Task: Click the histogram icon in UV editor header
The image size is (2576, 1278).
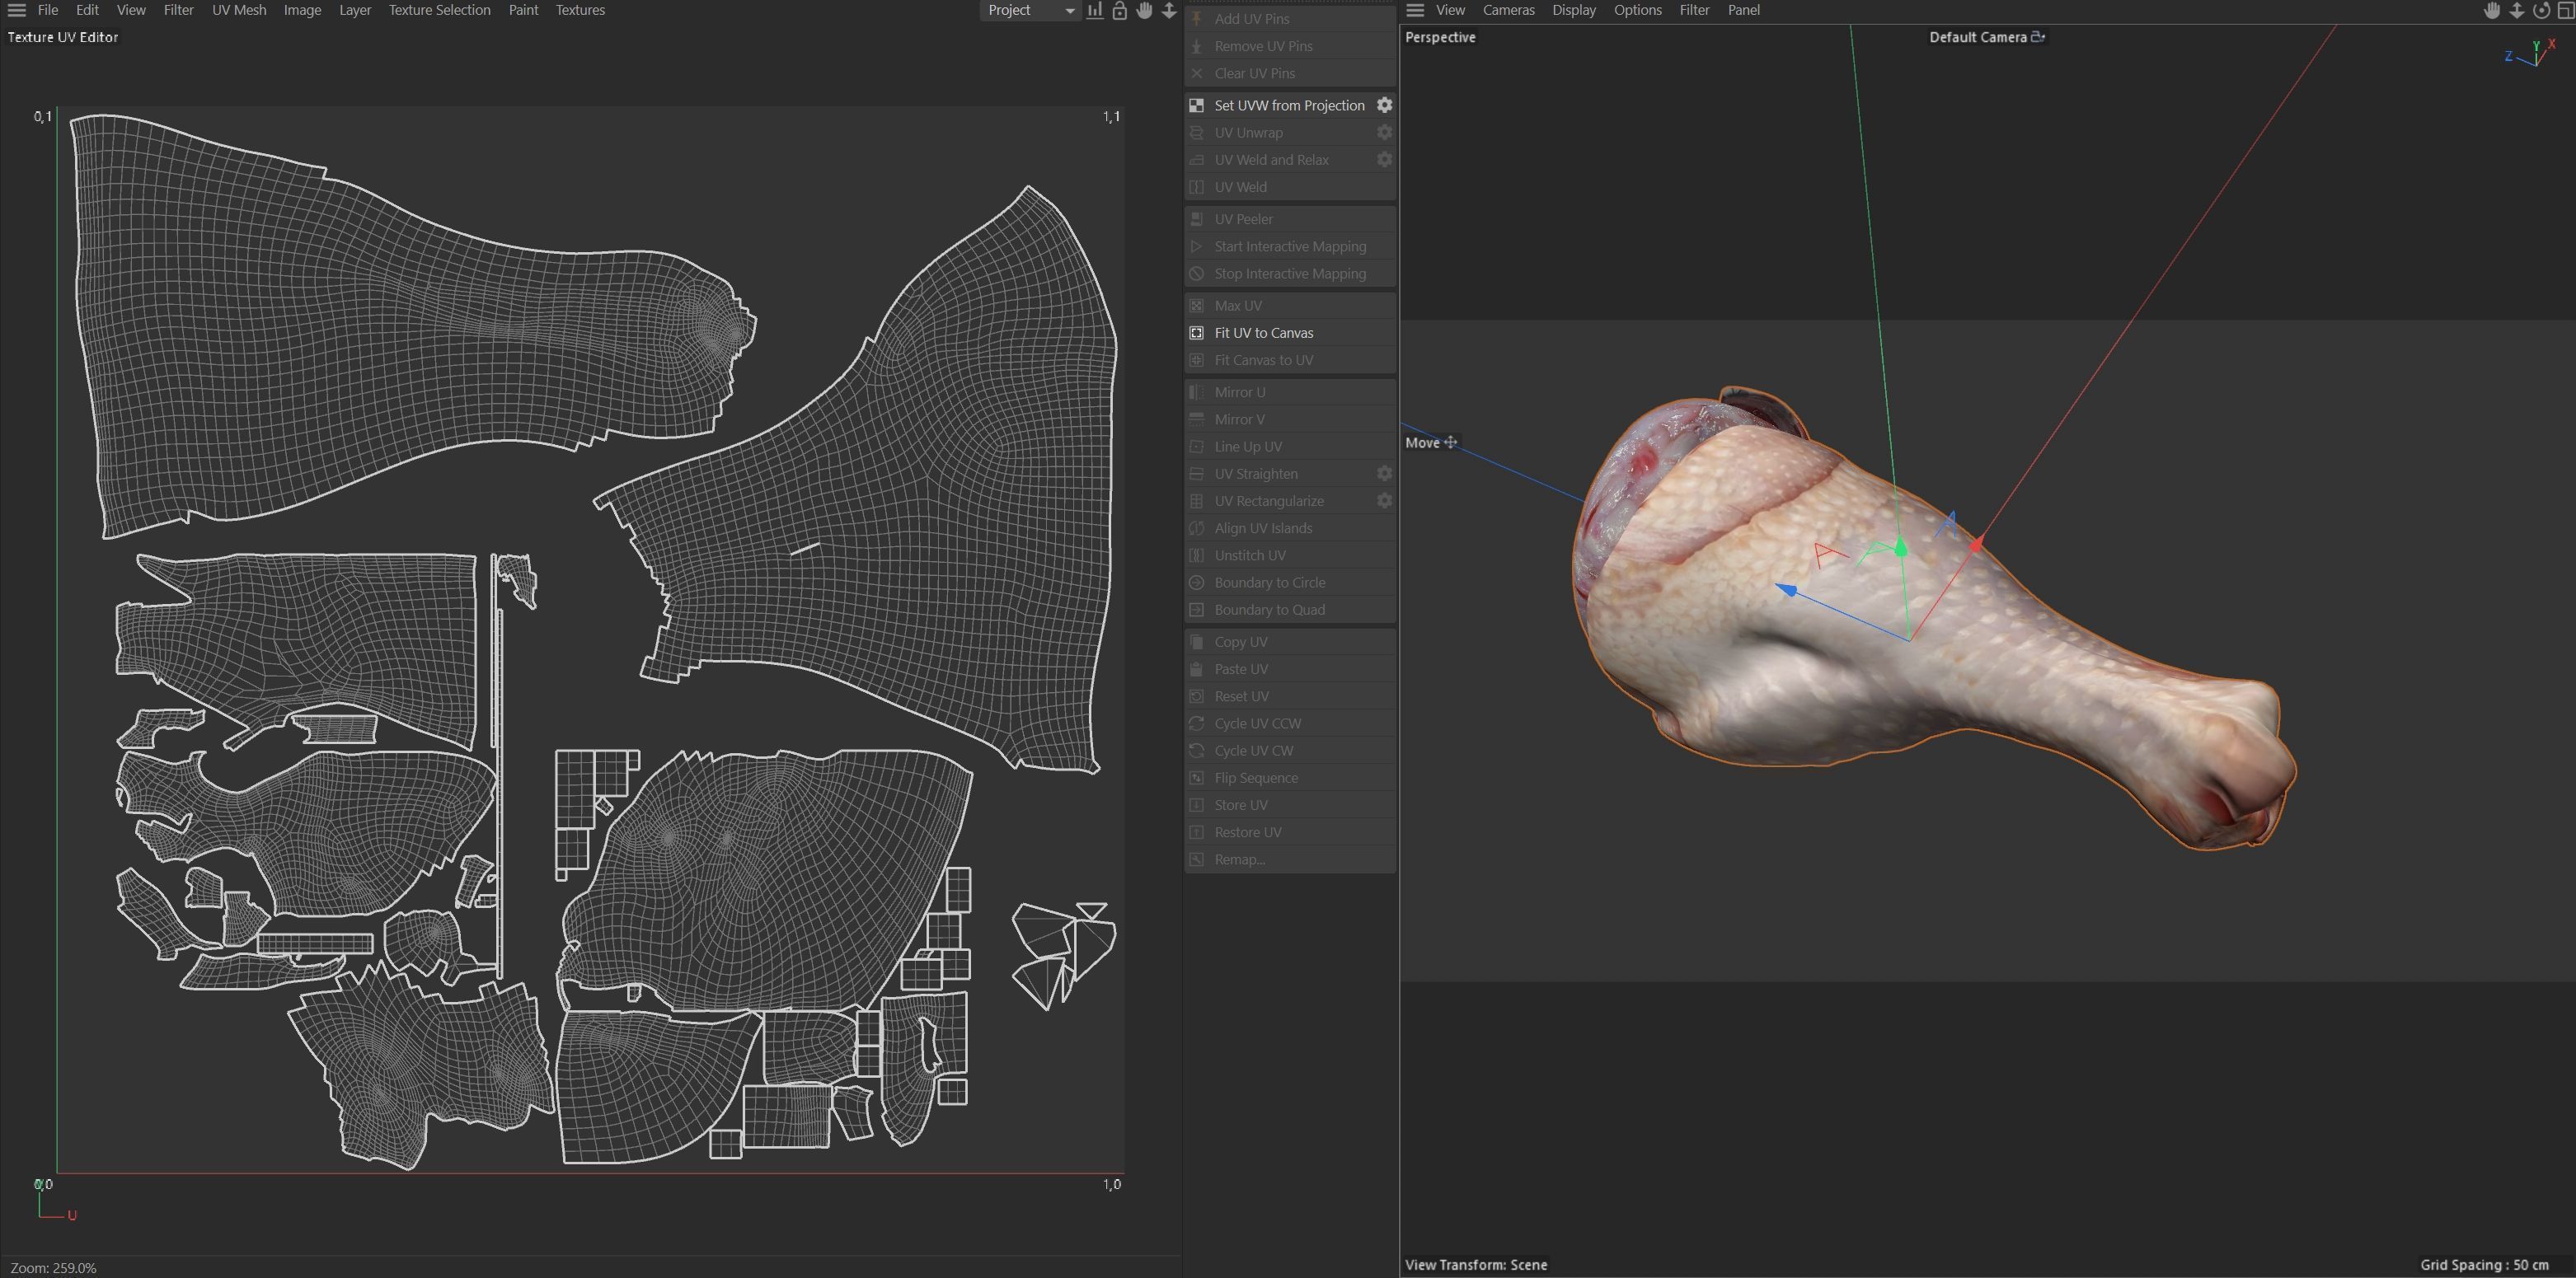Action: 1096,10
